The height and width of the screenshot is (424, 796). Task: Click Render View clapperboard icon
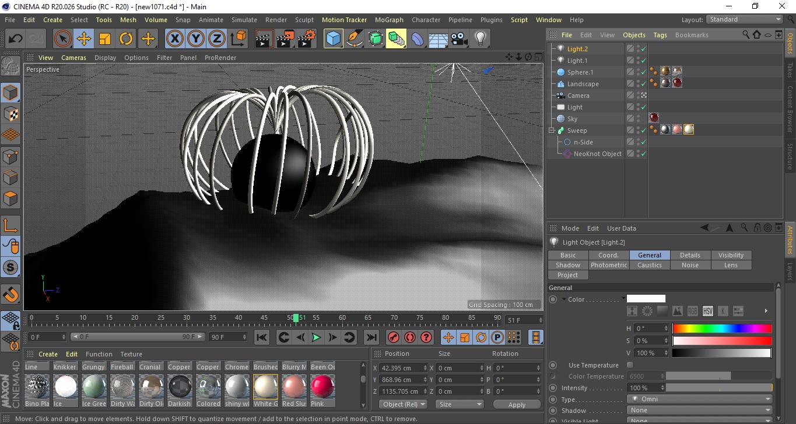click(264, 39)
